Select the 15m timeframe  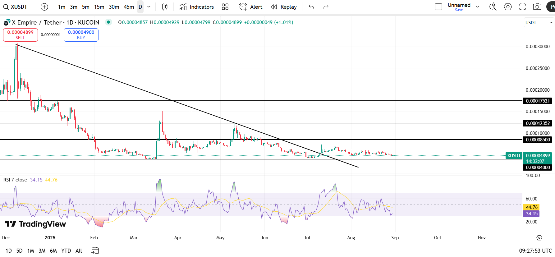pyautogui.click(x=99, y=7)
